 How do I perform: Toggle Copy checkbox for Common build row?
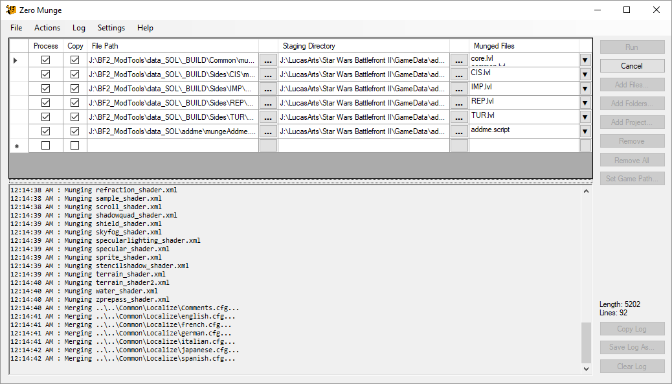[74, 60]
